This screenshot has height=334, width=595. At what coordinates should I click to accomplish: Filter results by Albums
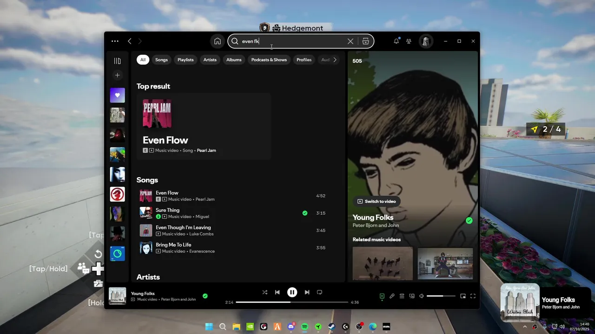[x=234, y=60]
